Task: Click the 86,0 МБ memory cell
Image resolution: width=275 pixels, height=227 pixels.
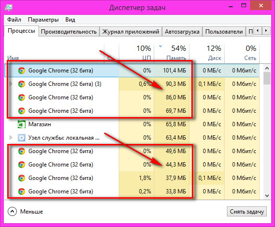Action: click(172, 97)
